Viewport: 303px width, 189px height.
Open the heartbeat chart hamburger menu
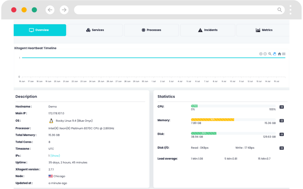[284, 54]
